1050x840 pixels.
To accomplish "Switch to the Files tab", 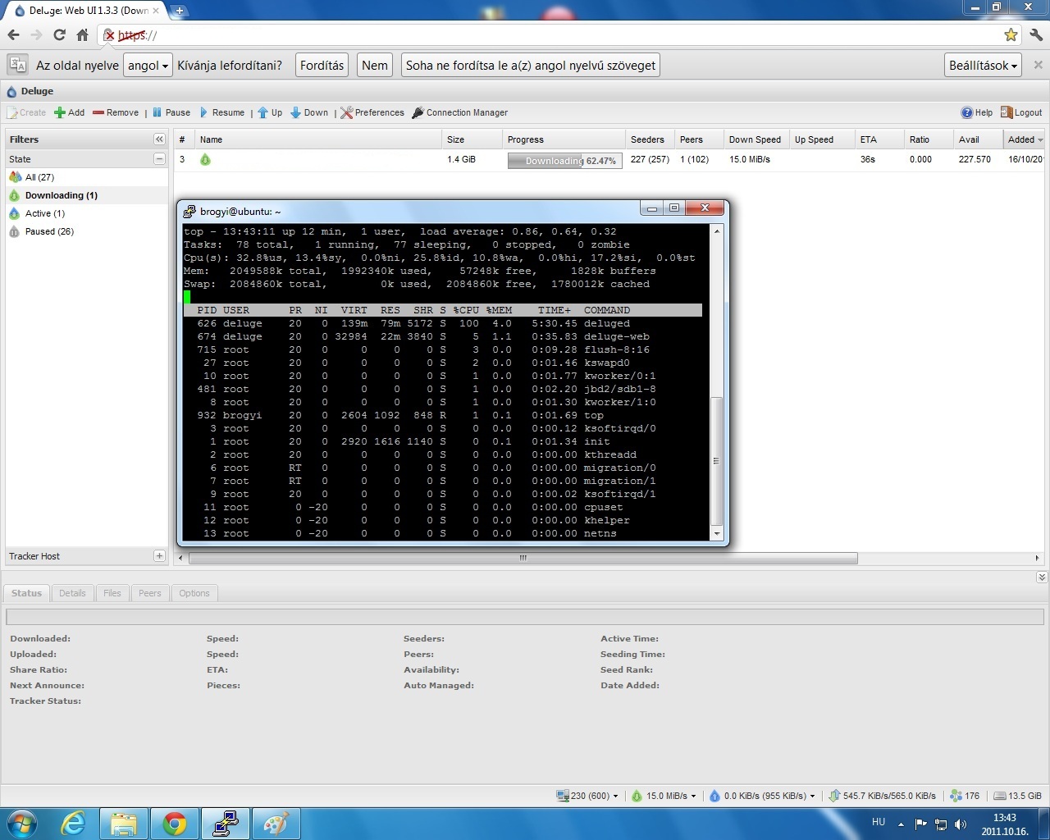I will (x=112, y=593).
